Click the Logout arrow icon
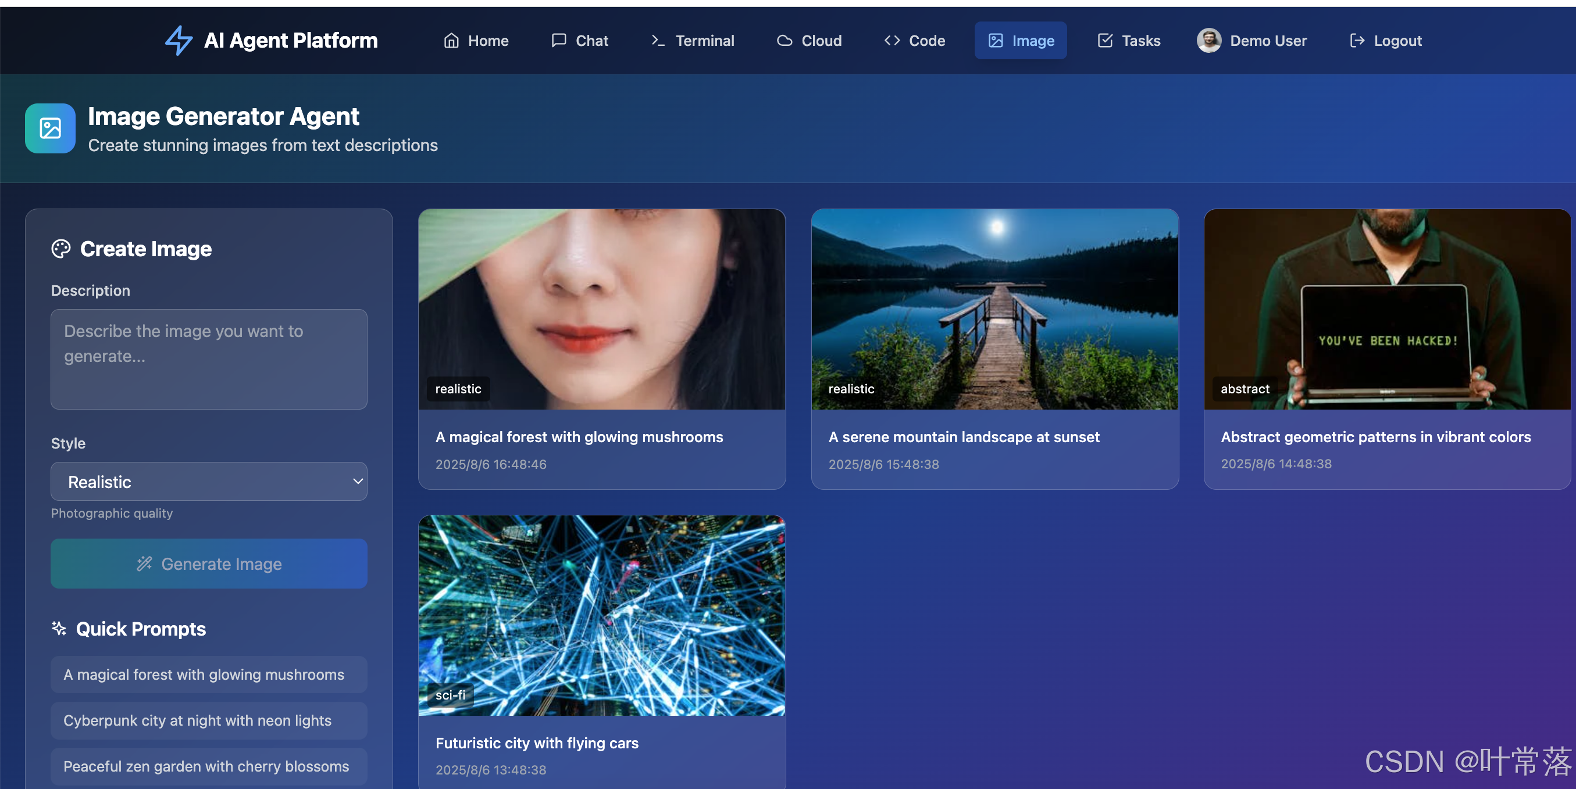The width and height of the screenshot is (1576, 789). click(1356, 40)
